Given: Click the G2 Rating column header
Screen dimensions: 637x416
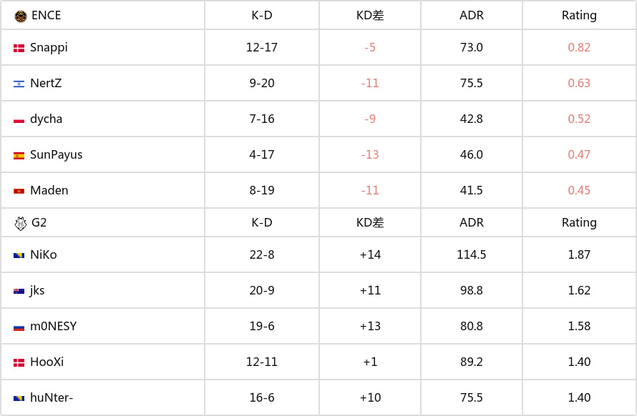Looking at the screenshot, I should pos(579,222).
